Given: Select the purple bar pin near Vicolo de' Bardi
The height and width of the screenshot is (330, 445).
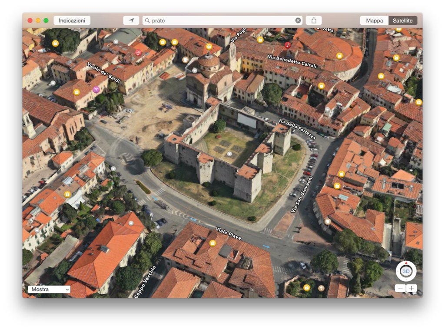Looking at the screenshot, I should [96, 90].
